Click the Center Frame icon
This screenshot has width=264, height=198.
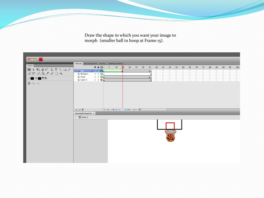(x=105, y=110)
